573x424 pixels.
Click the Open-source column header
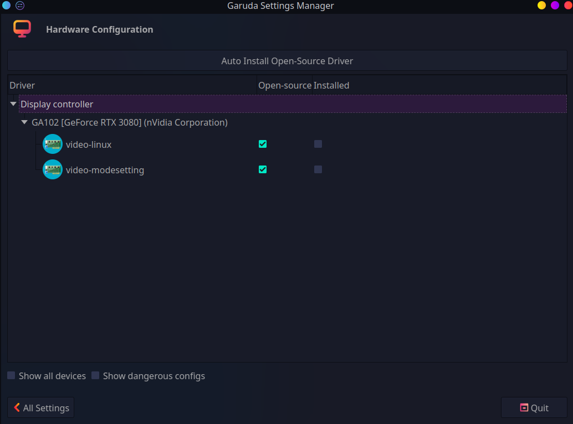(285, 85)
